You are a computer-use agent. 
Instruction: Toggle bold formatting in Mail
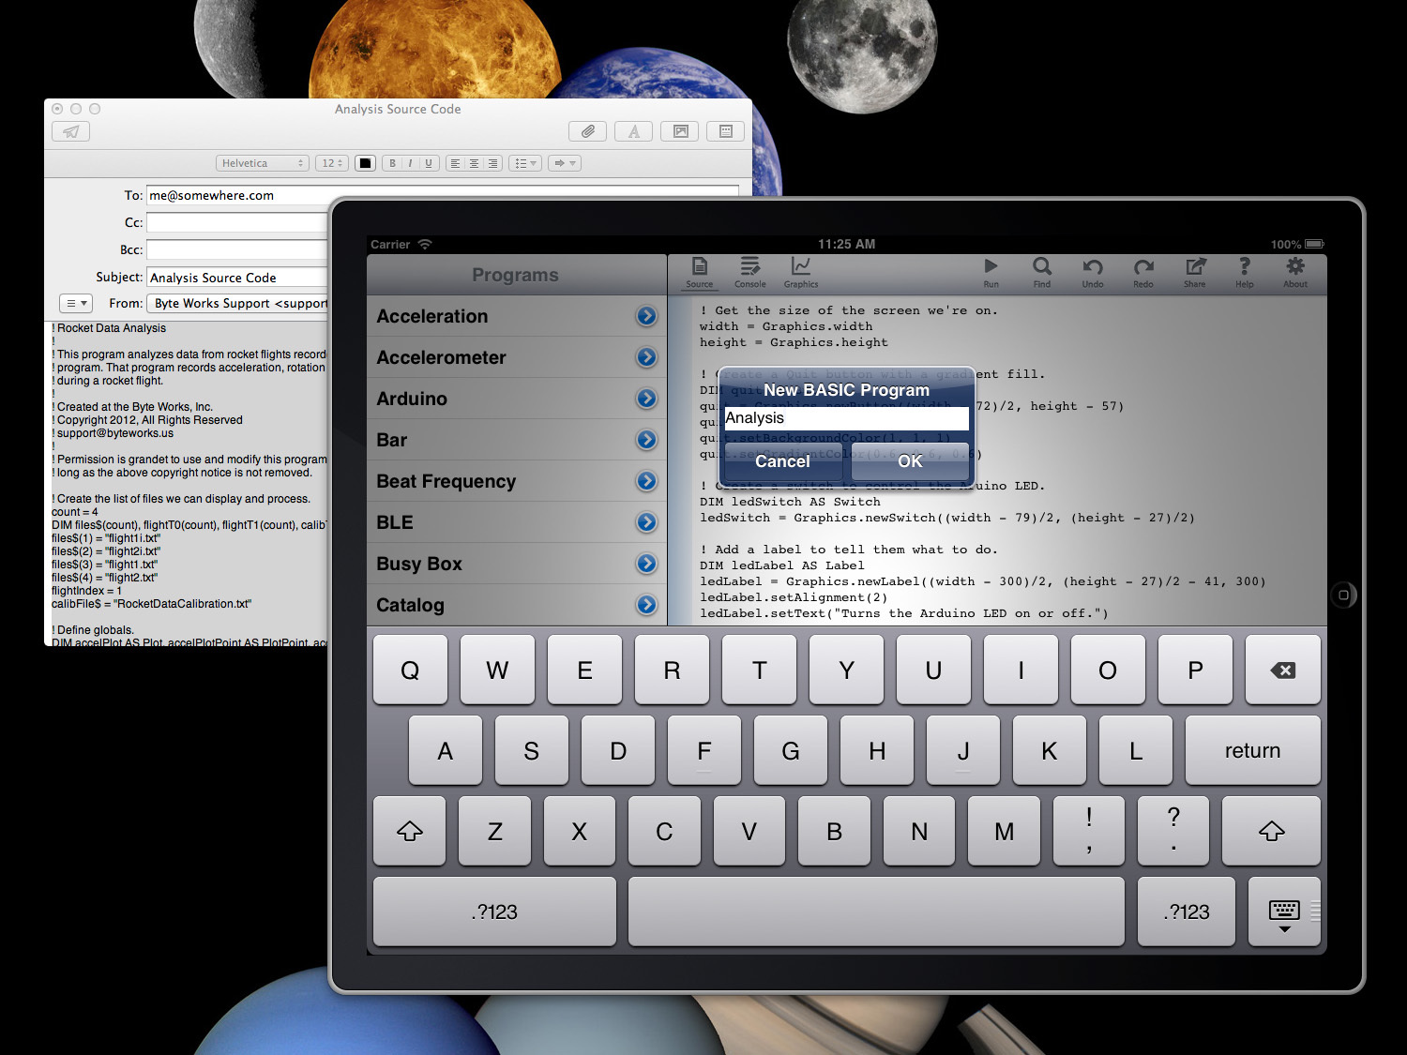click(x=392, y=163)
